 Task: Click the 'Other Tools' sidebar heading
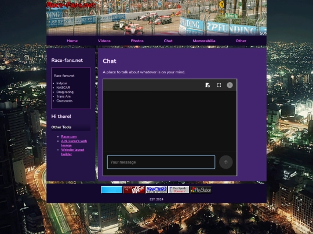click(61, 127)
